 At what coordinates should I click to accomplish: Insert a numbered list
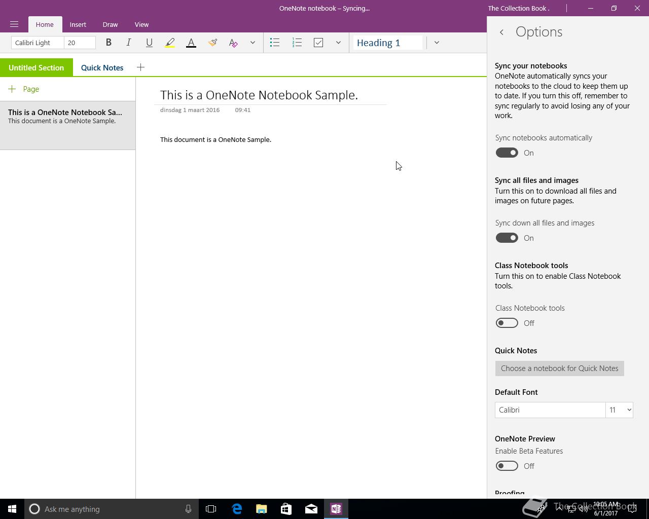297,43
